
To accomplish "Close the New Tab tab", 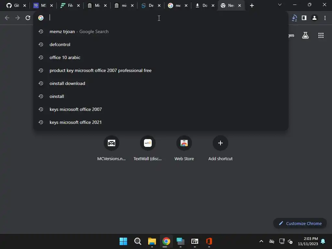I will [x=240, y=6].
